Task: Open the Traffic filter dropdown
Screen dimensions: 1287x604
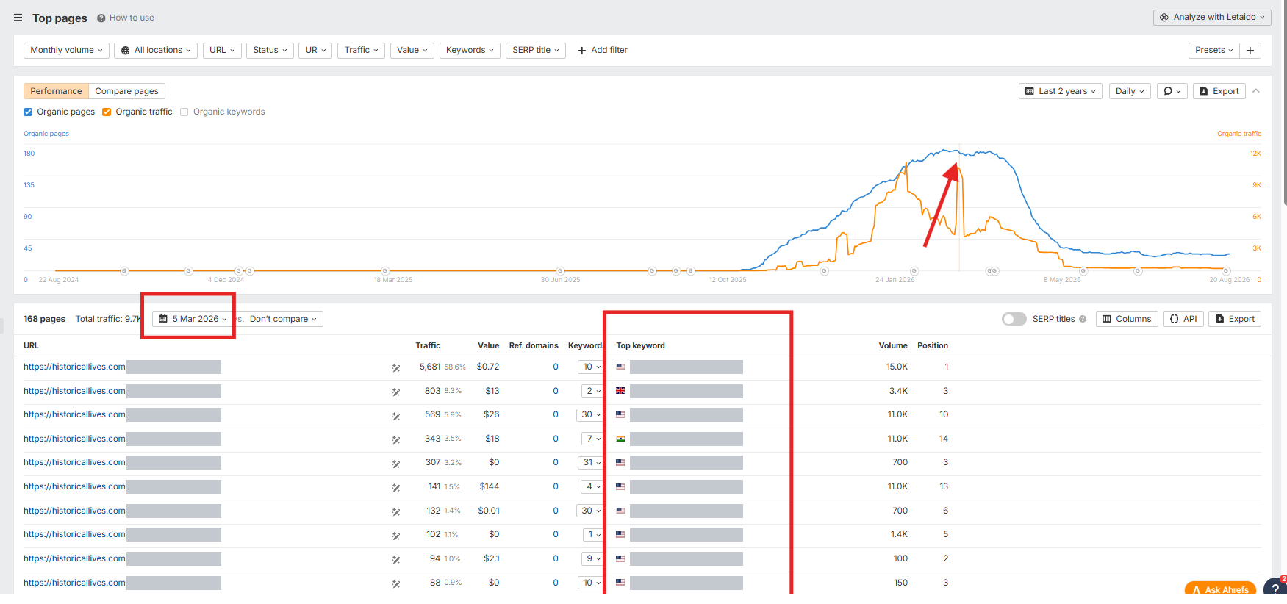Action: 361,50
